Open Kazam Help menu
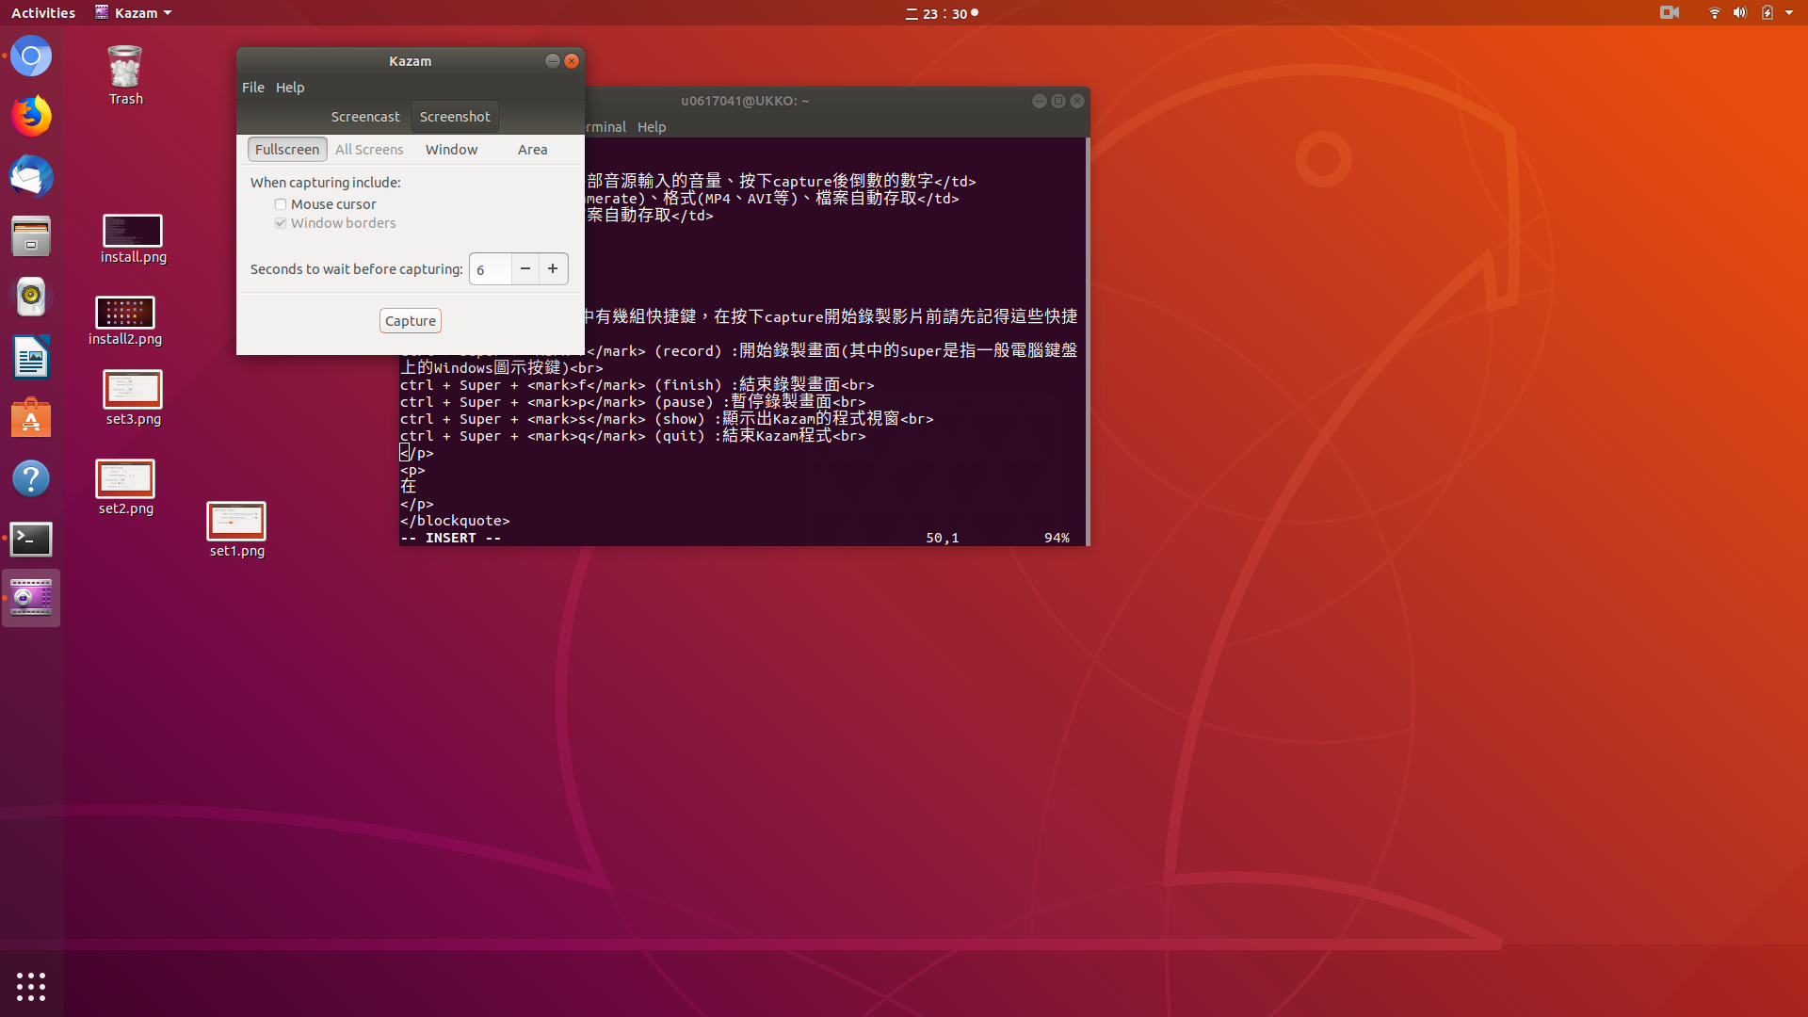Viewport: 1808px width, 1017px height. (290, 87)
